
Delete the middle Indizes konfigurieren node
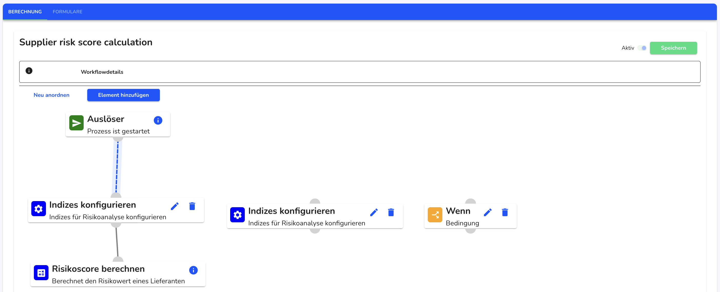coord(391,213)
